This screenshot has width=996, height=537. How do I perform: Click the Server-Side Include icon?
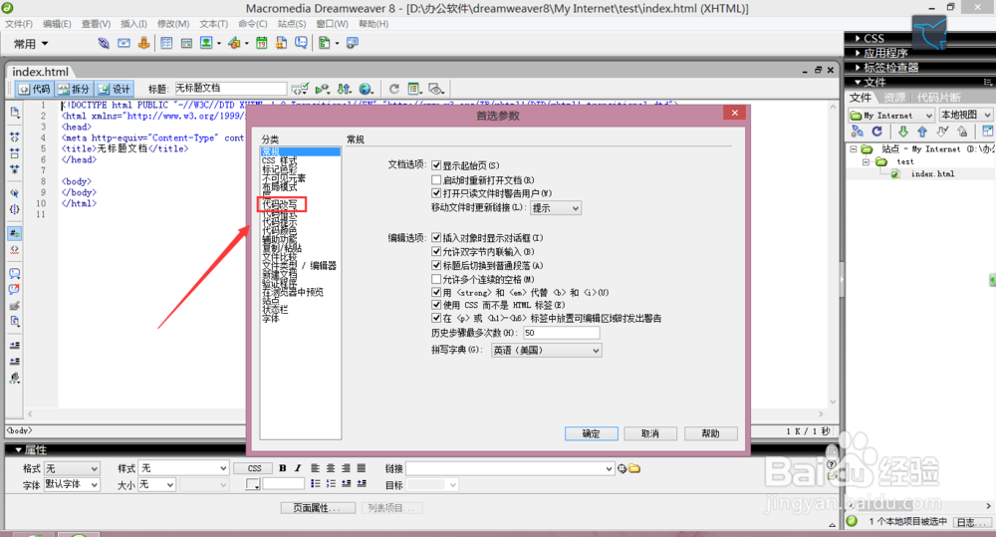pos(281,43)
